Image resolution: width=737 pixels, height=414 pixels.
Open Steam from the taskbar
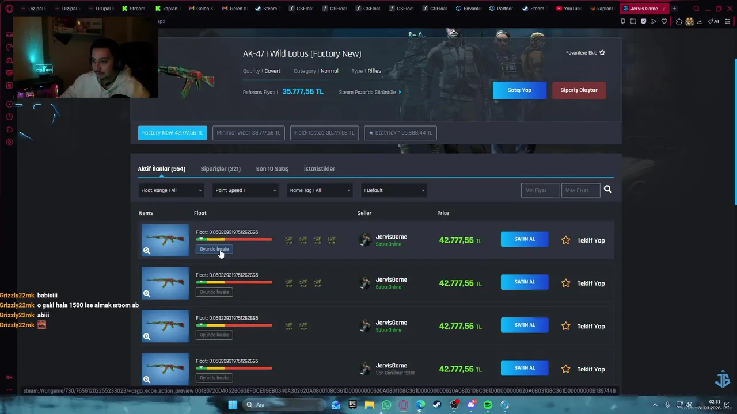(437, 405)
